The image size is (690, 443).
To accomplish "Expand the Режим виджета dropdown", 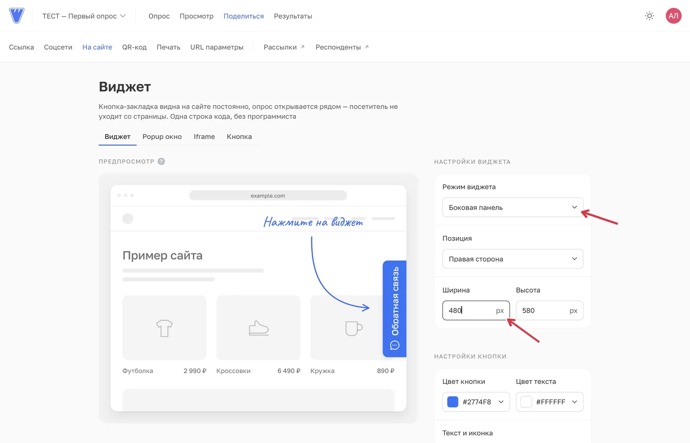I will click(x=513, y=207).
